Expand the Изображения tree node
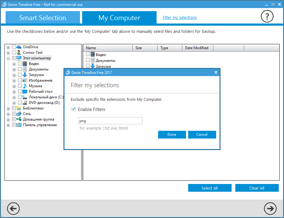 tap(14, 81)
